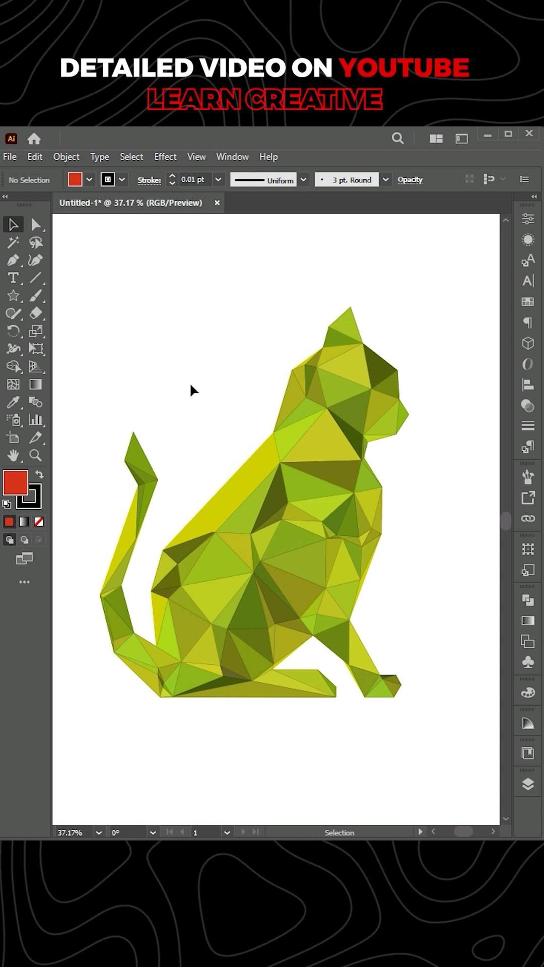
Task: Open fill color dropdown in control bar
Action: click(89, 180)
